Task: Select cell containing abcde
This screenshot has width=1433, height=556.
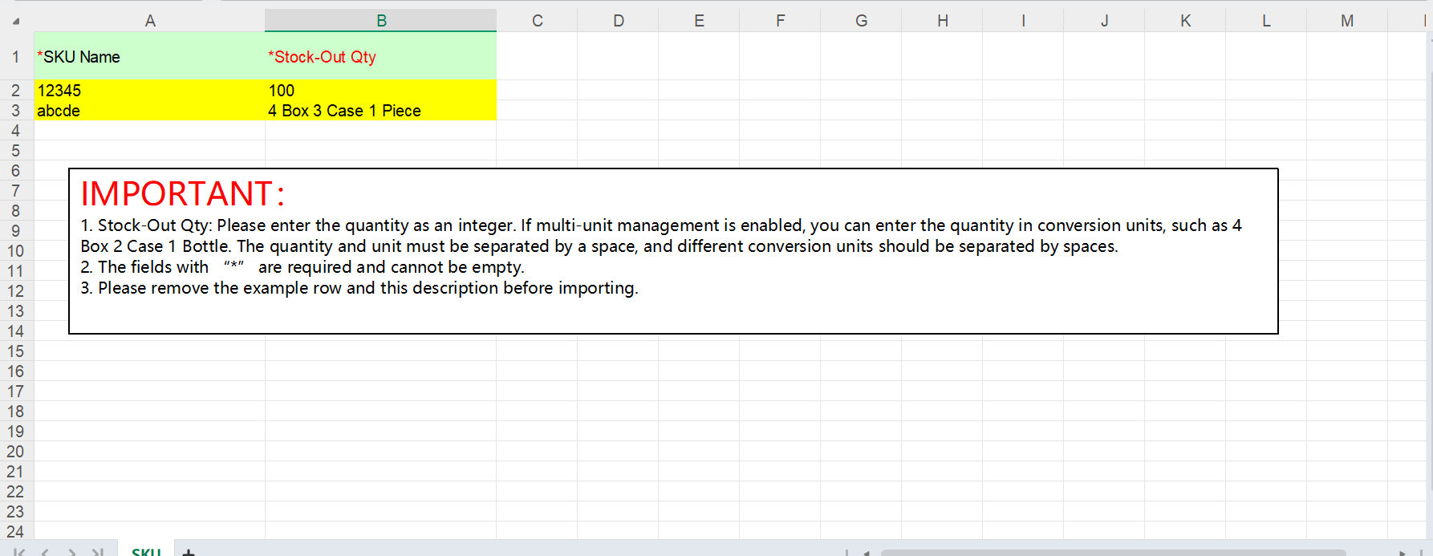Action: [149, 111]
